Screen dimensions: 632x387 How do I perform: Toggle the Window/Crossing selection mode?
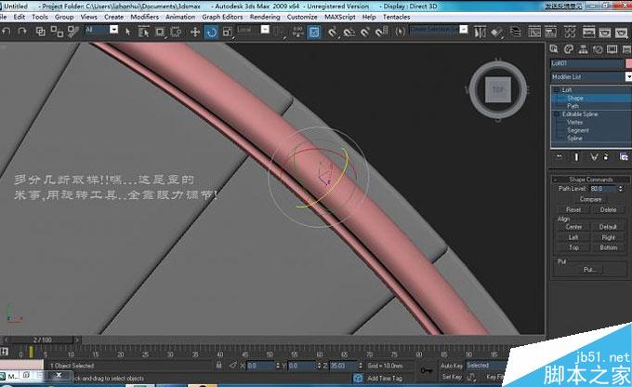click(176, 32)
